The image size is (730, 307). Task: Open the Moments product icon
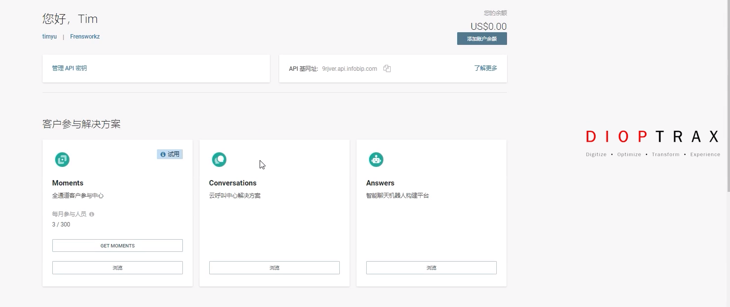(x=62, y=160)
